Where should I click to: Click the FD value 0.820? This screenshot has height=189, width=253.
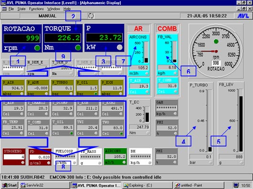pyautogui.click(x=40, y=157)
